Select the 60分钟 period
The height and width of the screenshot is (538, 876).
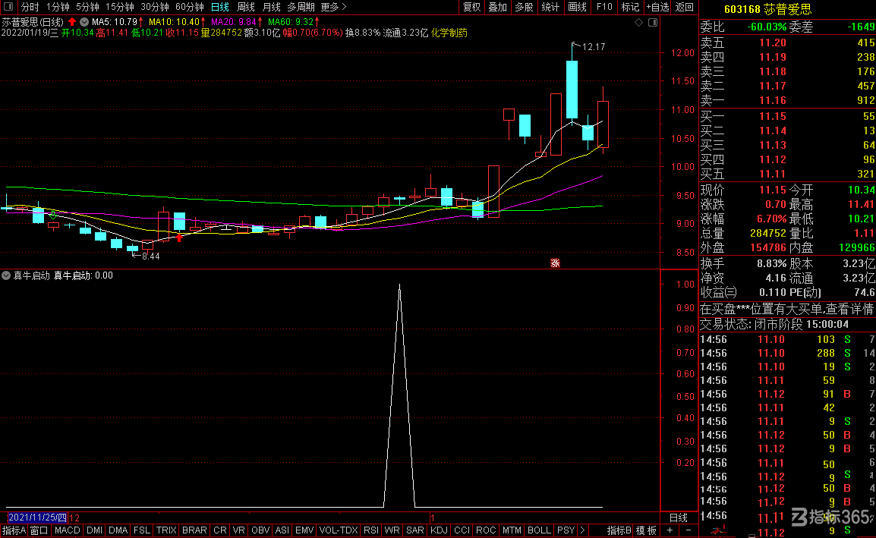click(189, 7)
